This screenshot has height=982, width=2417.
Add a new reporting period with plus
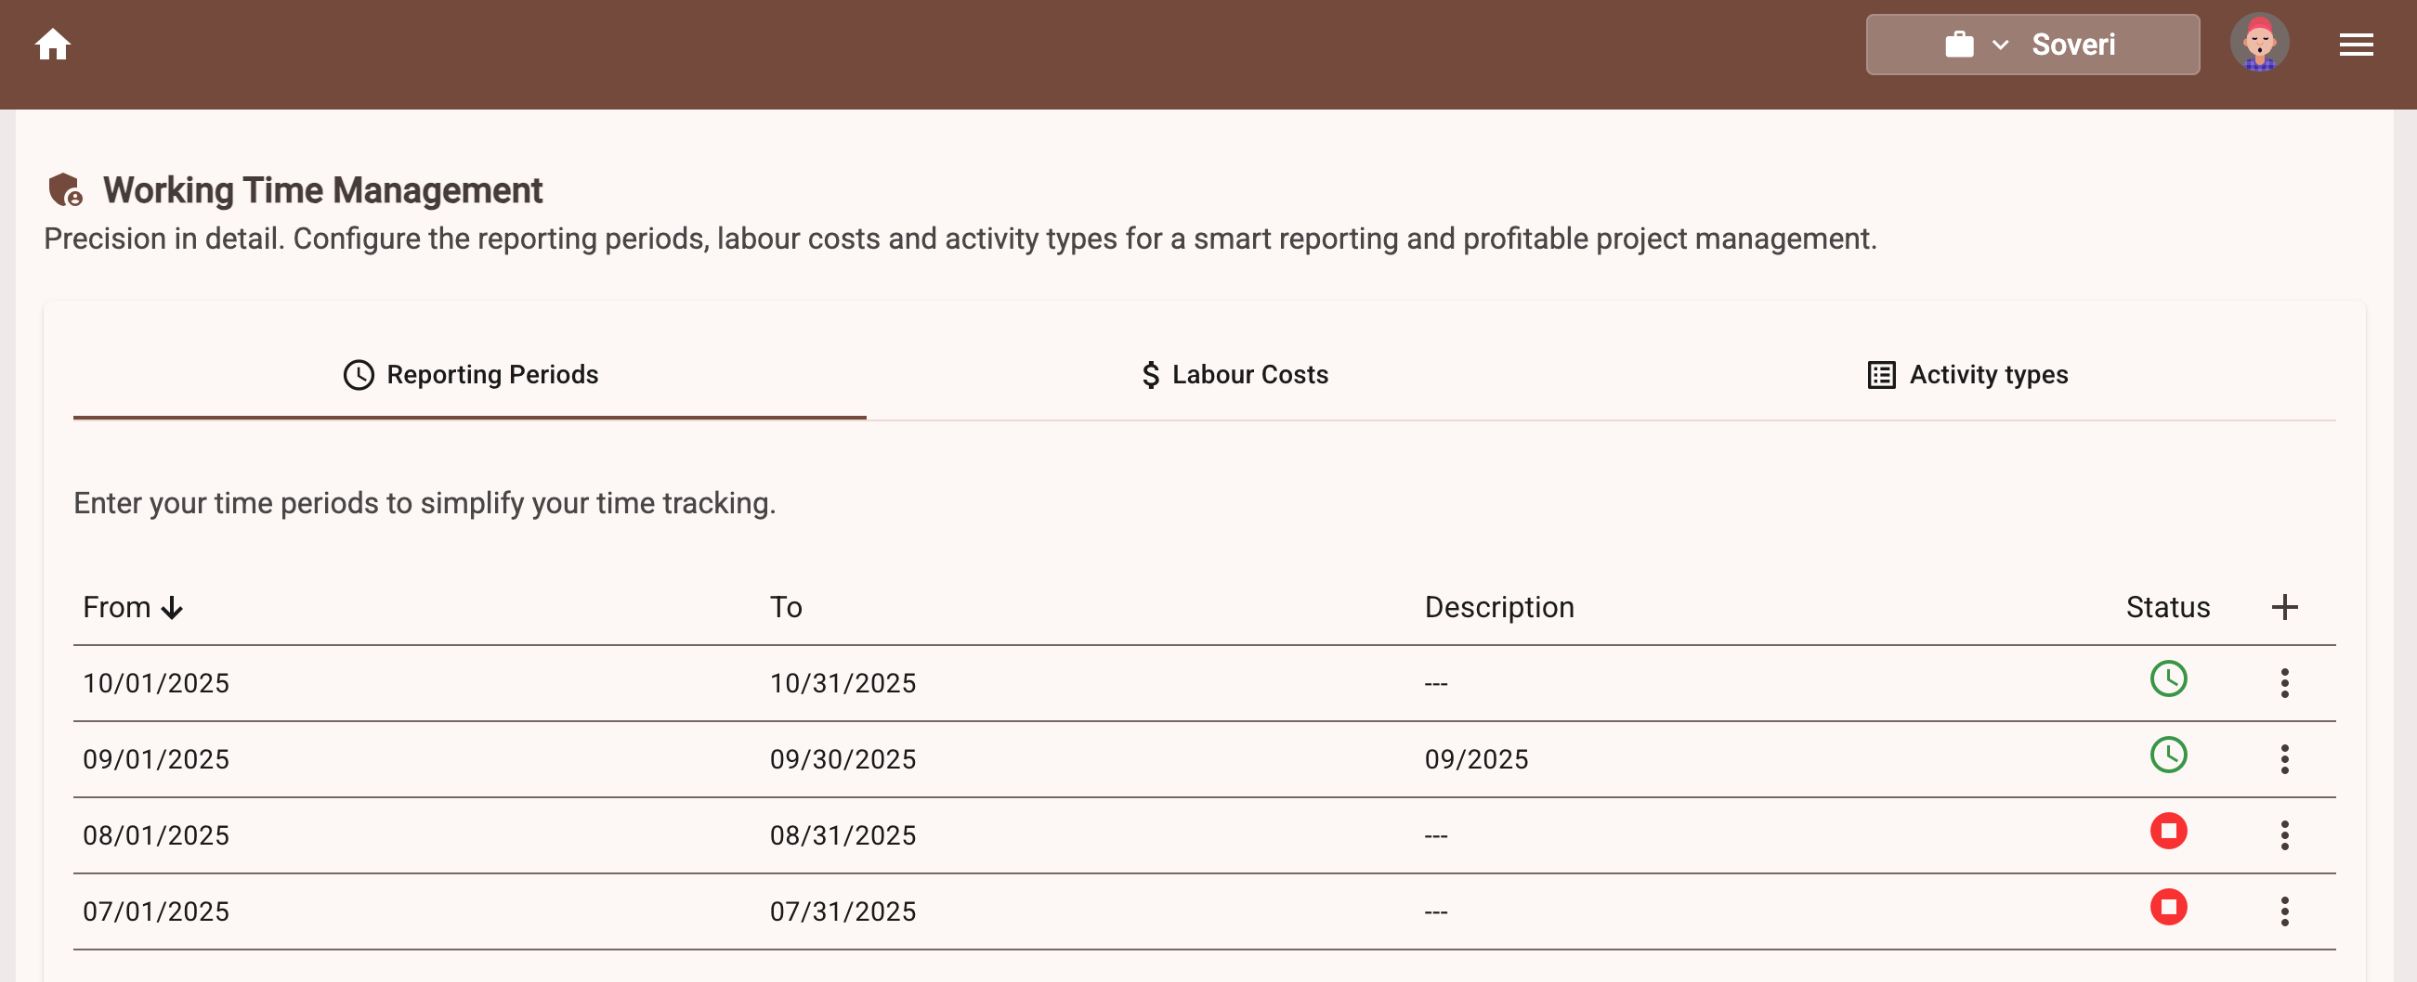point(2284,607)
